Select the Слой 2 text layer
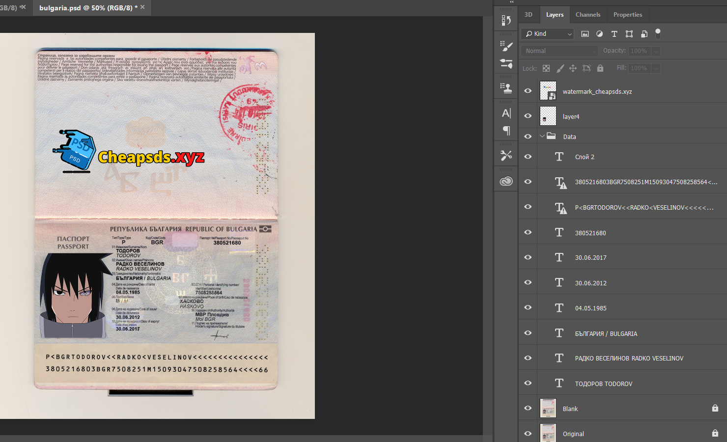Viewport: 727px width, 442px height. pyautogui.click(x=585, y=157)
